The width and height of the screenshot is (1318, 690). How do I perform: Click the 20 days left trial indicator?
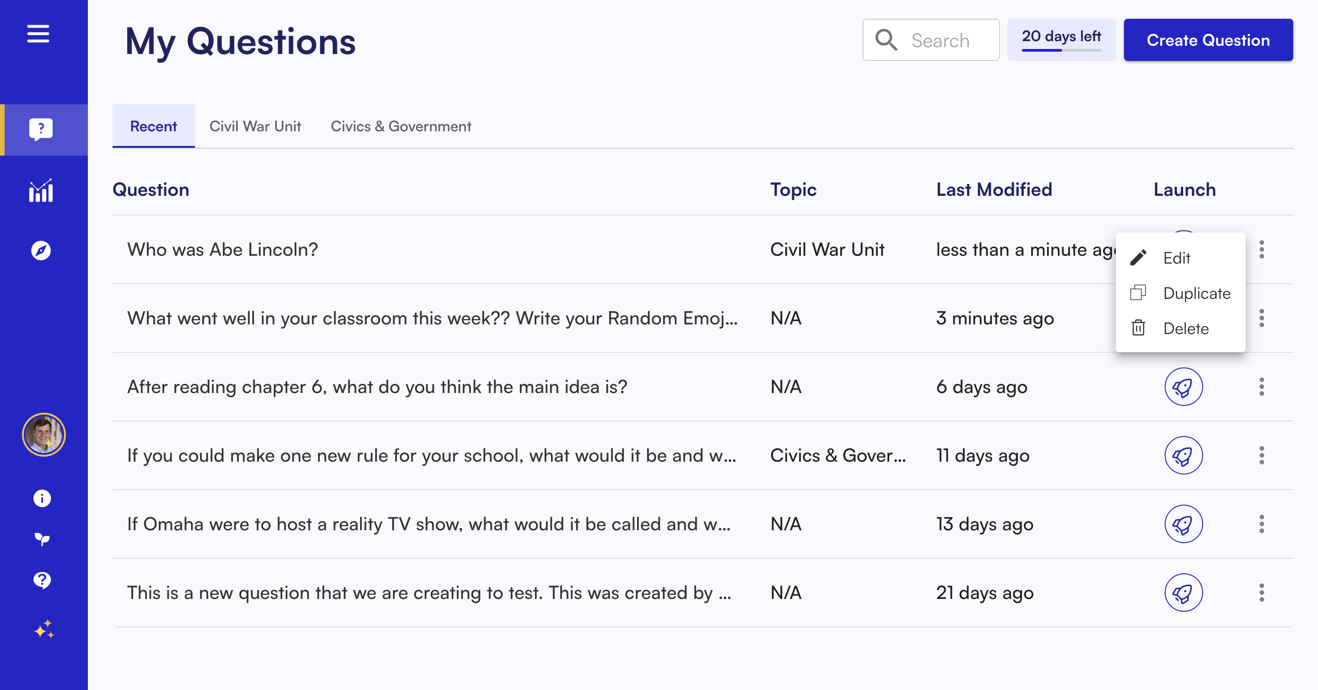coord(1061,40)
